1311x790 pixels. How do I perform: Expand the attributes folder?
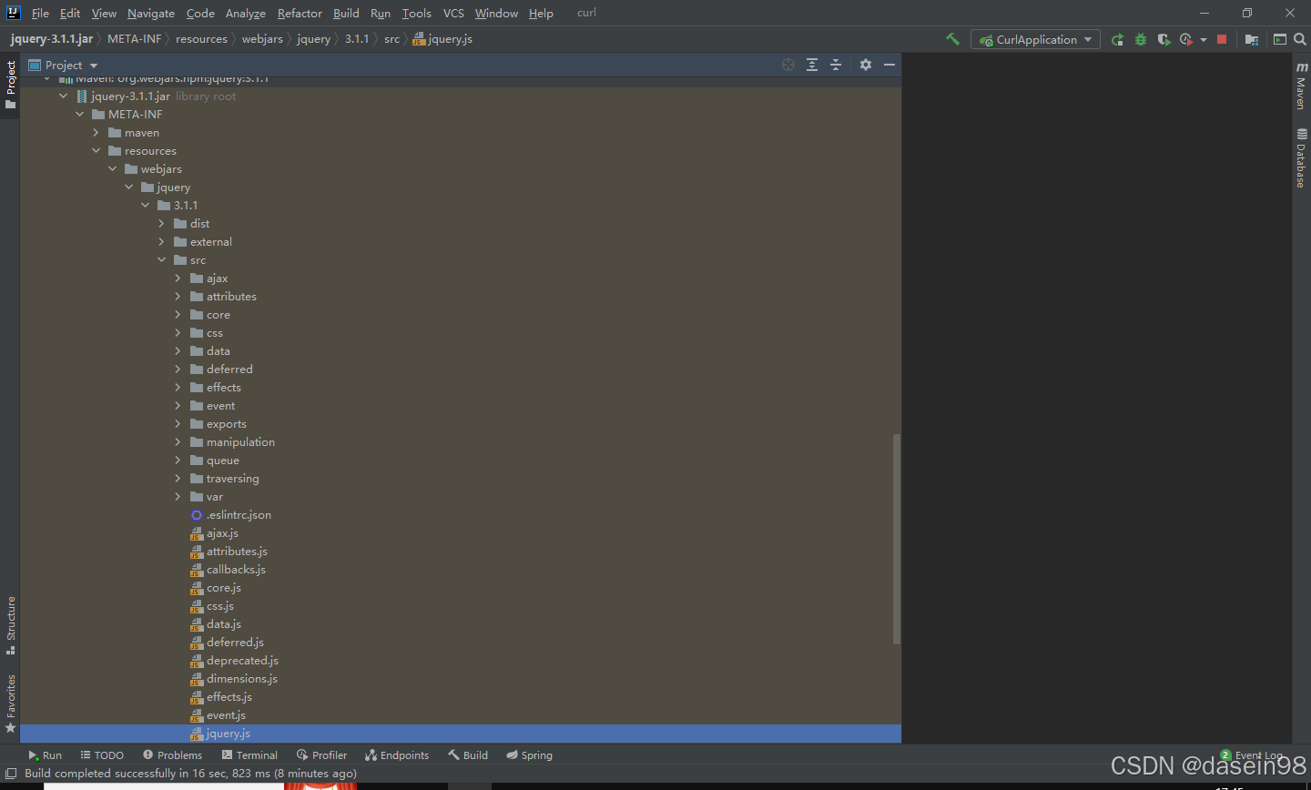click(178, 296)
